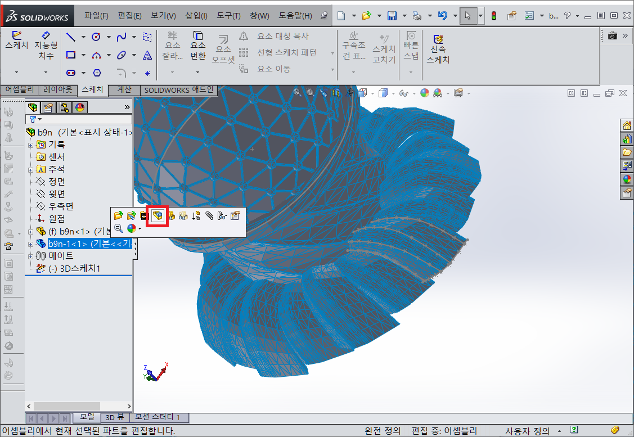Switch to the 모션 스터디 1 tab
The width and height of the screenshot is (634, 437).
pyautogui.click(x=158, y=417)
